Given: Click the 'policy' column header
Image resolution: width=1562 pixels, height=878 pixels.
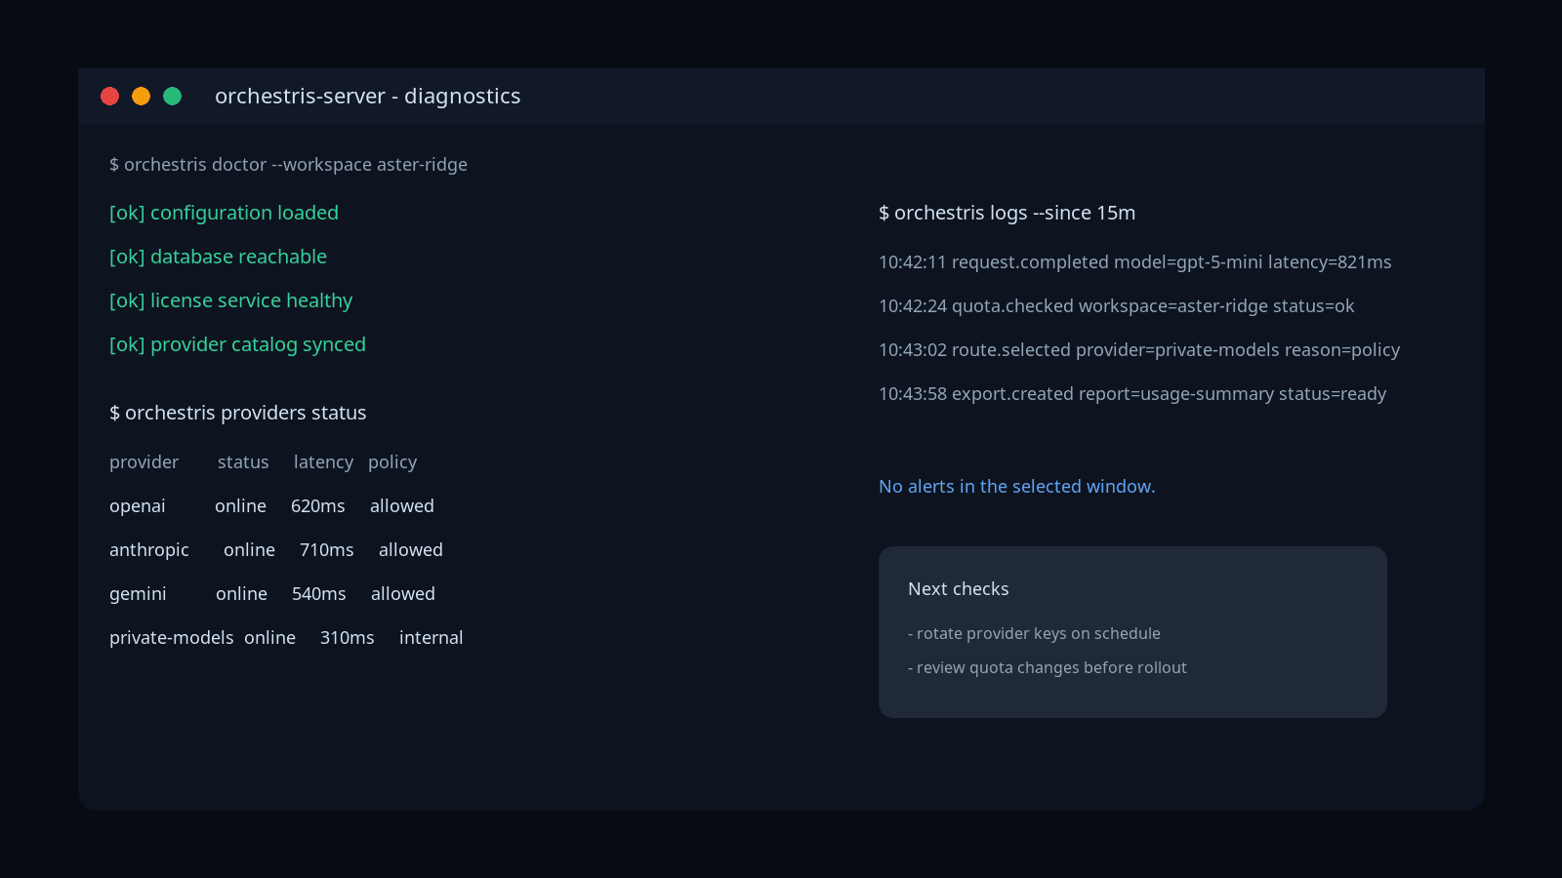Looking at the screenshot, I should click(x=392, y=462).
